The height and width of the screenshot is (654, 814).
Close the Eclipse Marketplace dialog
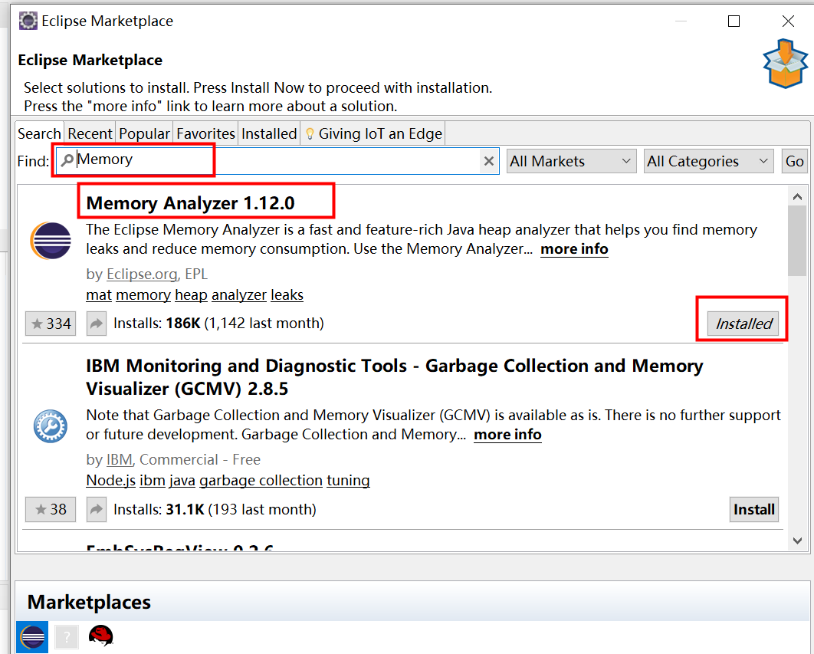point(788,21)
